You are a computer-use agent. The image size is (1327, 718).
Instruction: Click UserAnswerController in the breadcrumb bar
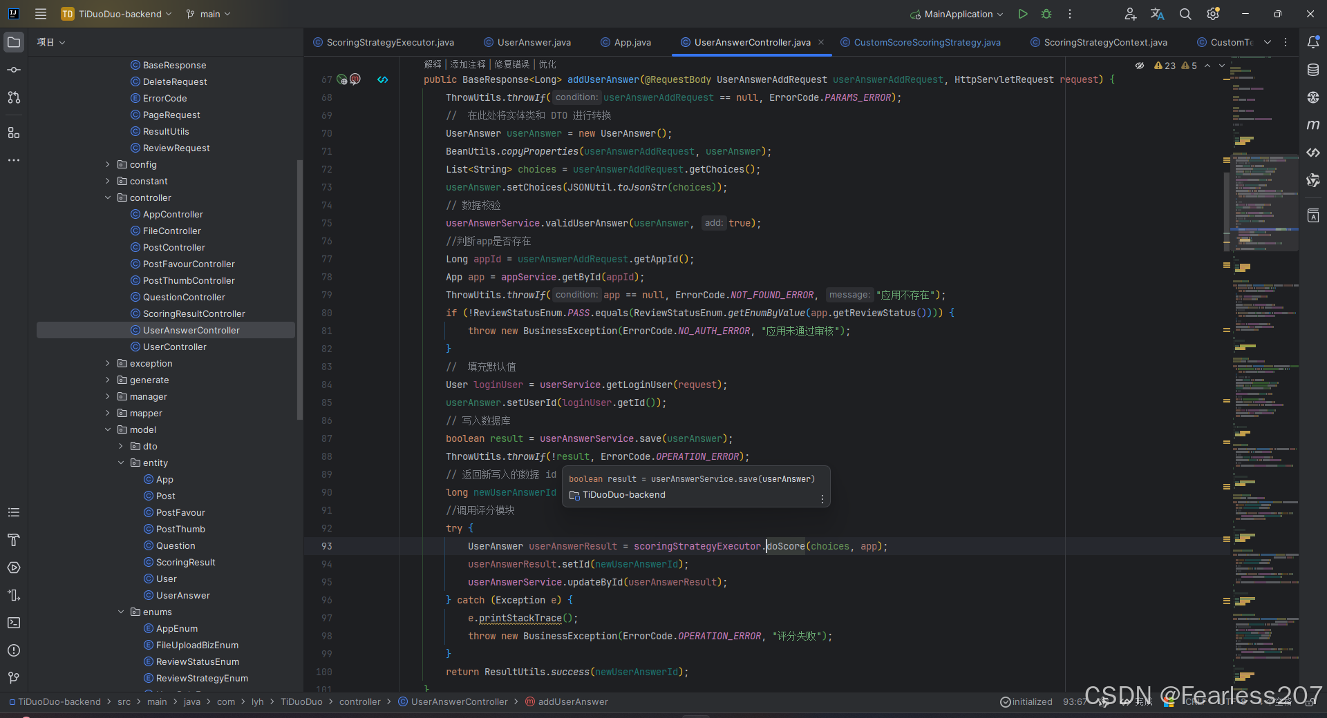pos(459,701)
